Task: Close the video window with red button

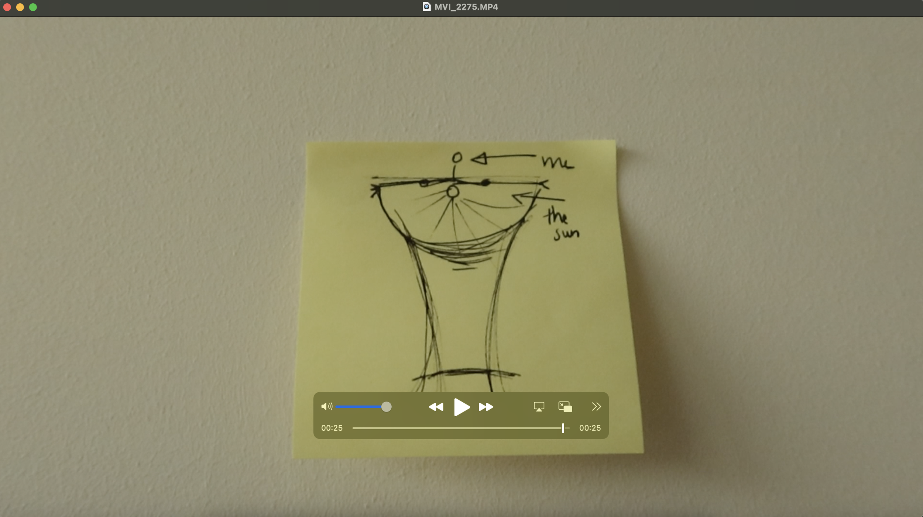Action: (x=7, y=7)
